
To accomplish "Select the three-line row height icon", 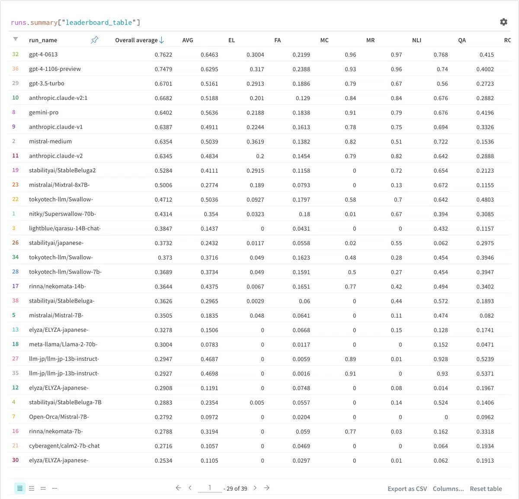I will point(32,488).
